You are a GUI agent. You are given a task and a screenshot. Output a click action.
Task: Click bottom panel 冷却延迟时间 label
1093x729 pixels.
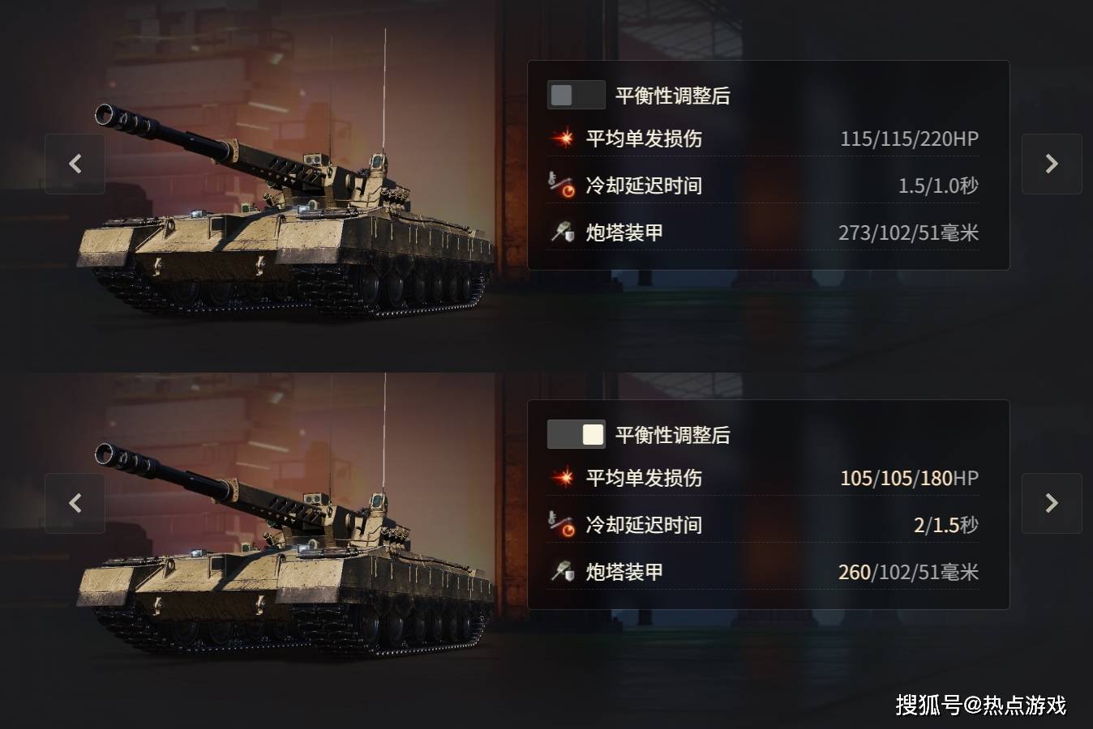644,525
